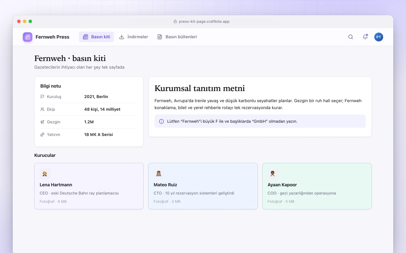Click the "2021, Berlin" value
The height and width of the screenshot is (253, 406).
[96, 97]
